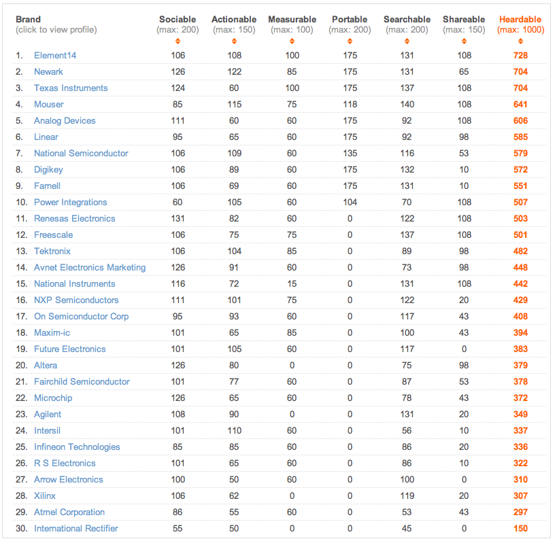The height and width of the screenshot is (541, 555).
Task: Open the Texas Instruments profile link
Action: pos(71,88)
